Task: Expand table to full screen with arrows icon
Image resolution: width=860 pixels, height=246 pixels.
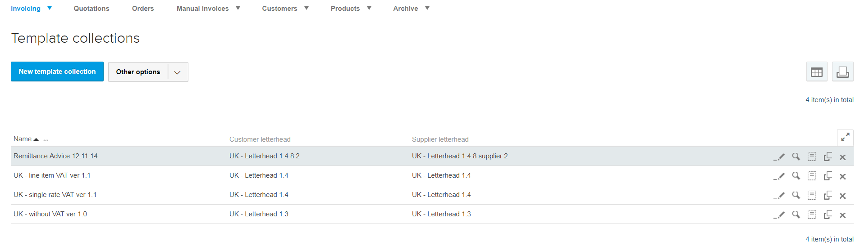Action: tap(845, 137)
